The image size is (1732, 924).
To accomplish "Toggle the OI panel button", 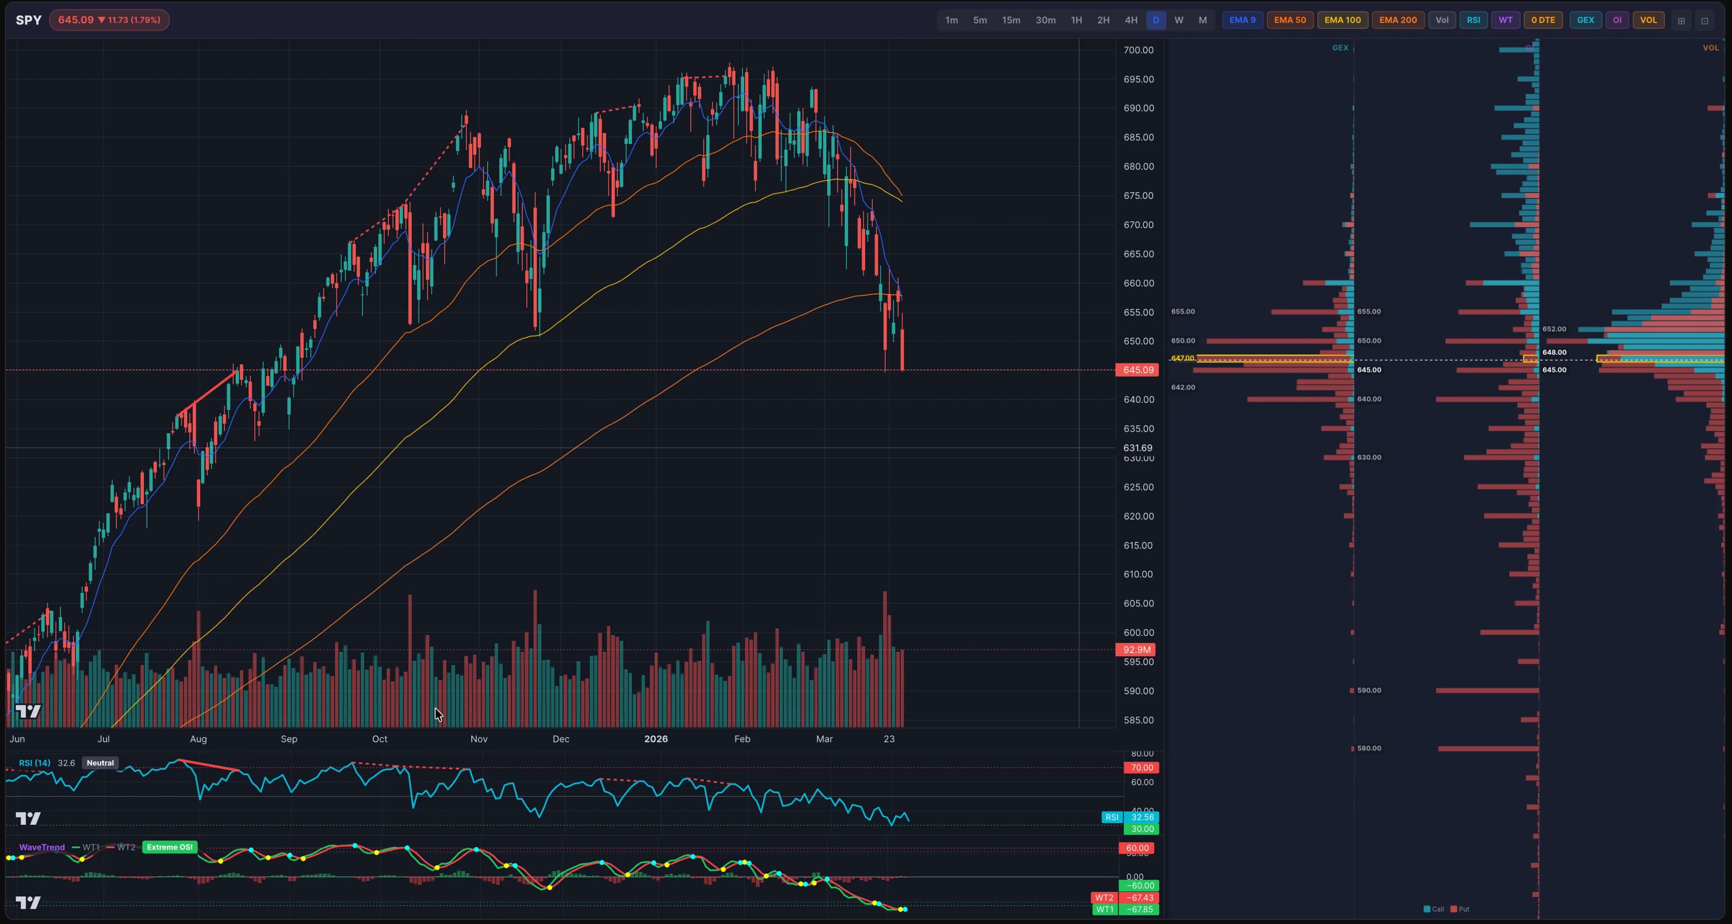I will point(1617,20).
